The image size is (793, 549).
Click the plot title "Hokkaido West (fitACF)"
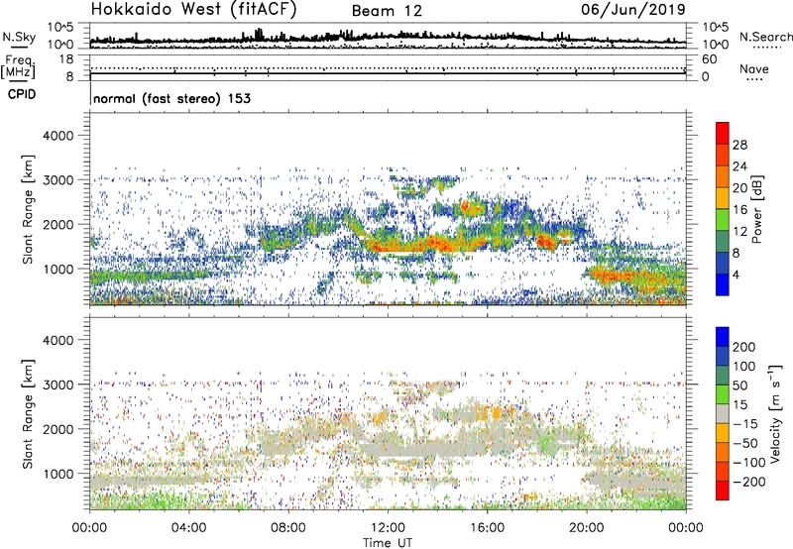193,10
